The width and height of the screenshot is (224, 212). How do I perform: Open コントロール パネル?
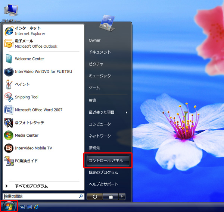[x=108, y=161]
